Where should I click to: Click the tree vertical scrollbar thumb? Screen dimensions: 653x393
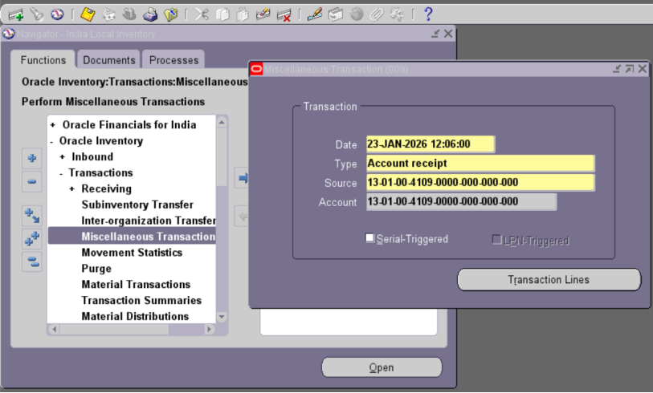pyautogui.click(x=222, y=157)
